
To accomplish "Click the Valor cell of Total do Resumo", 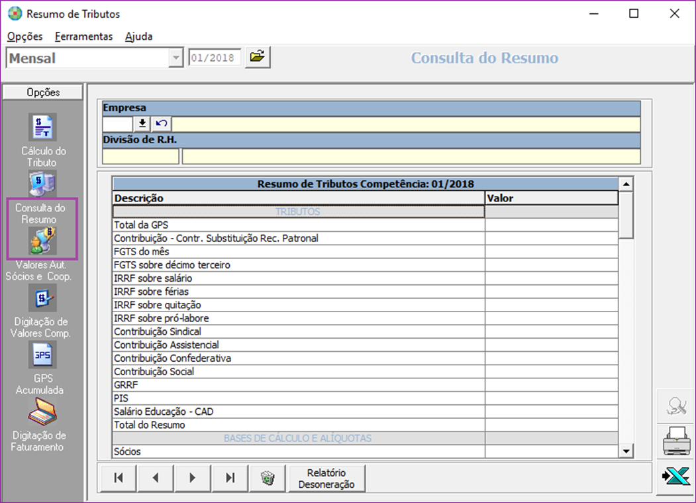I will pyautogui.click(x=551, y=425).
